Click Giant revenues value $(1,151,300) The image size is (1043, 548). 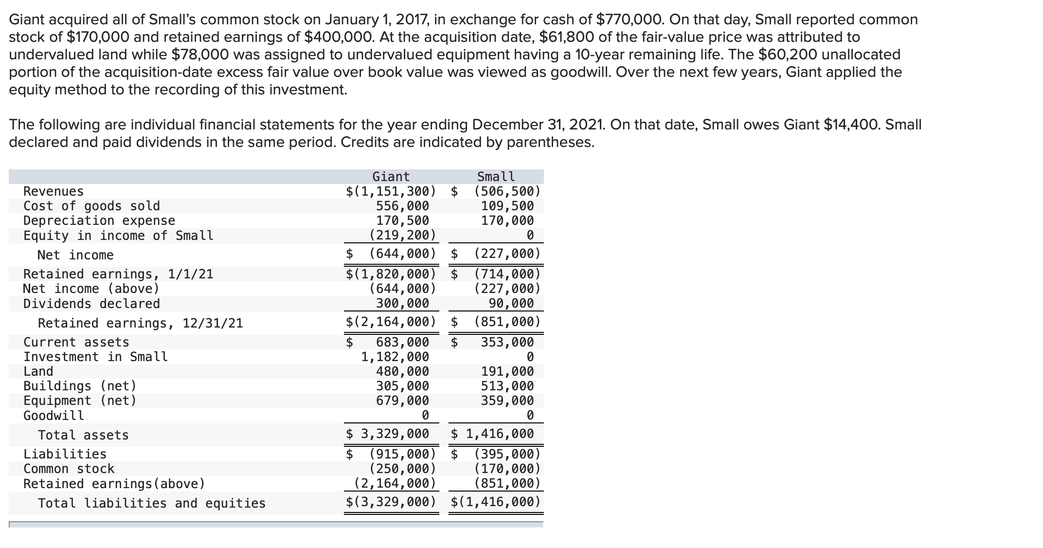tap(391, 191)
